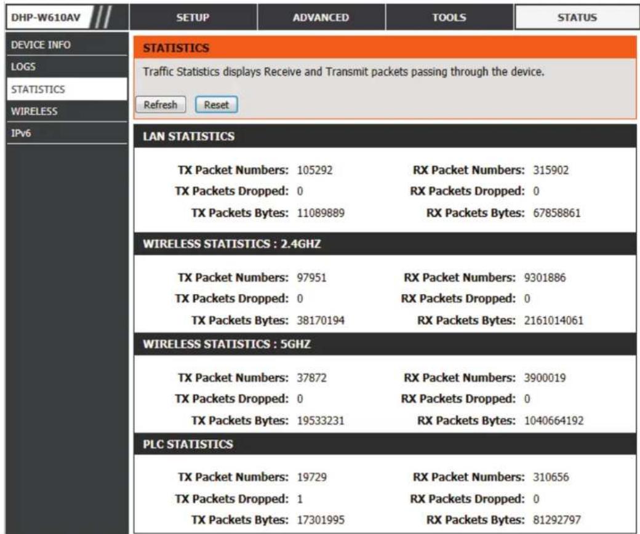
Task: Click 5GHz RX packet number 3900019
Action: [545, 378]
